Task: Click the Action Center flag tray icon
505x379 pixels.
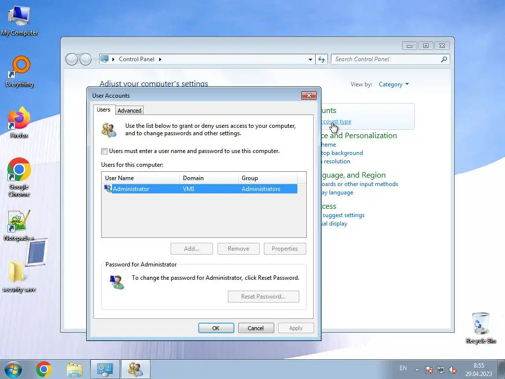Action: [429, 370]
